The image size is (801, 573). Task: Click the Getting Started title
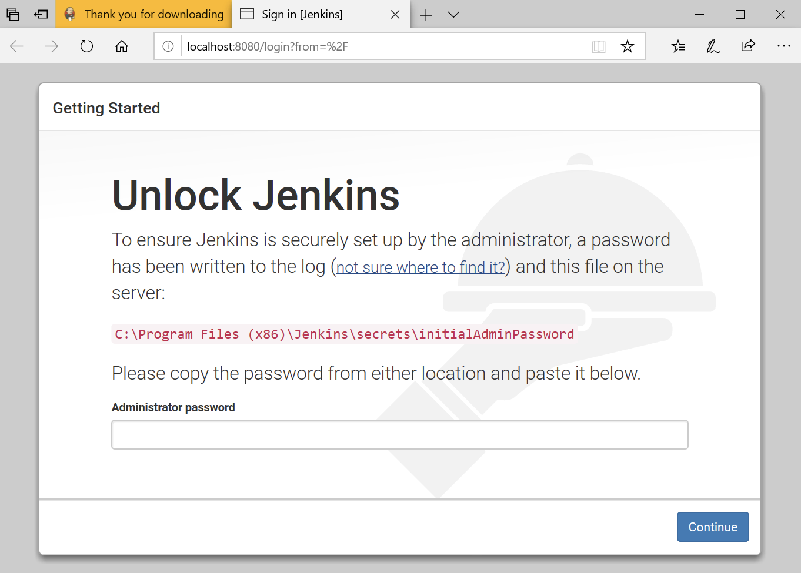coord(106,108)
